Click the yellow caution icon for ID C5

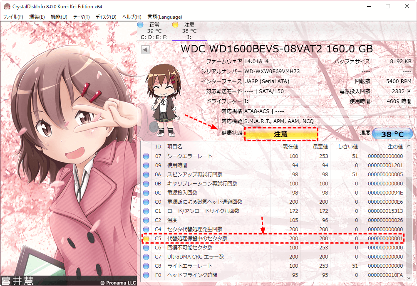click(146, 239)
